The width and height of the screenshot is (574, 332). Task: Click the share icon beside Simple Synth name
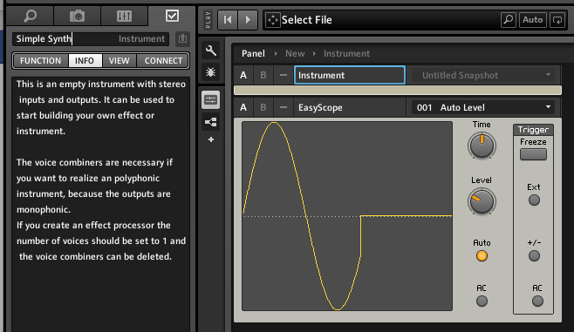click(182, 38)
